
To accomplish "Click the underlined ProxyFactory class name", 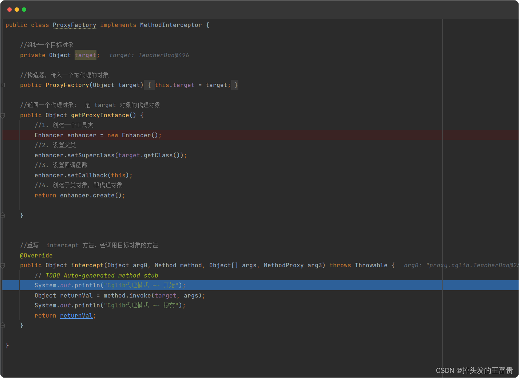I will 74,25.
